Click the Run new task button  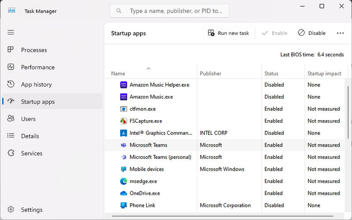pyautogui.click(x=229, y=33)
